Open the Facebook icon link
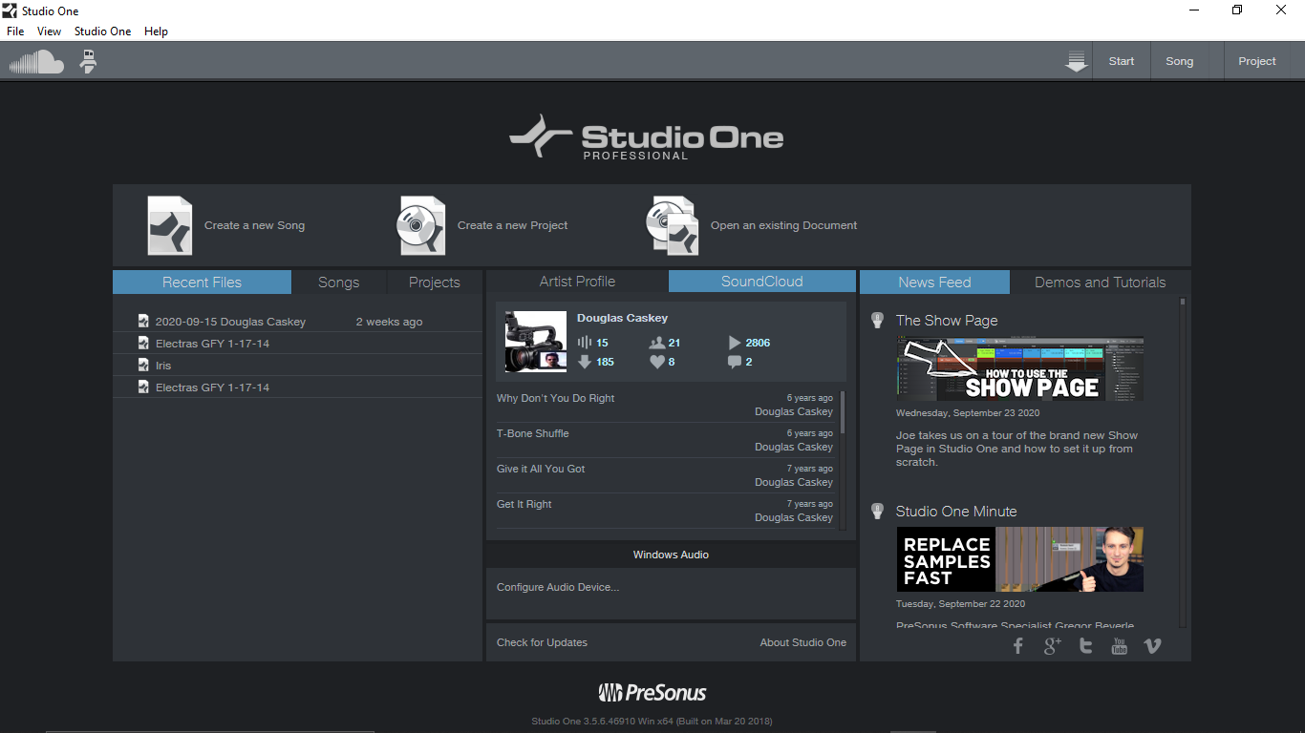The width and height of the screenshot is (1305, 733). 1018,646
